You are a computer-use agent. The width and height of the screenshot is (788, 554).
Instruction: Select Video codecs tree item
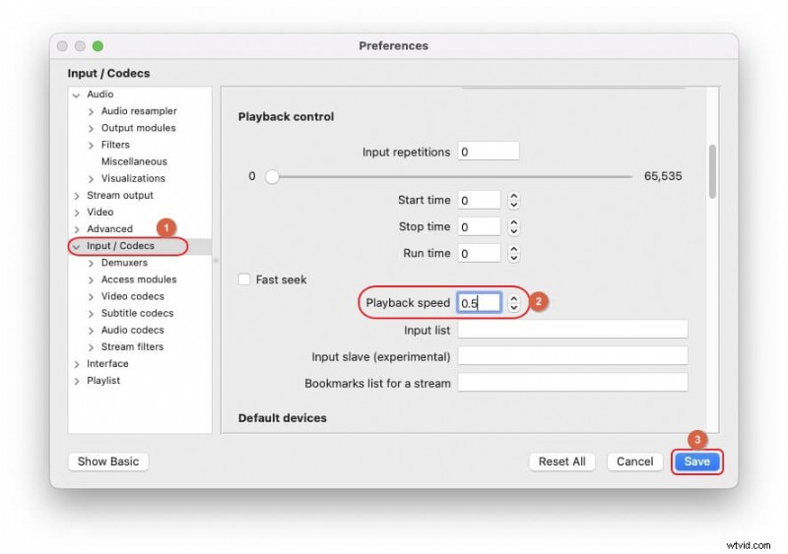coord(133,296)
